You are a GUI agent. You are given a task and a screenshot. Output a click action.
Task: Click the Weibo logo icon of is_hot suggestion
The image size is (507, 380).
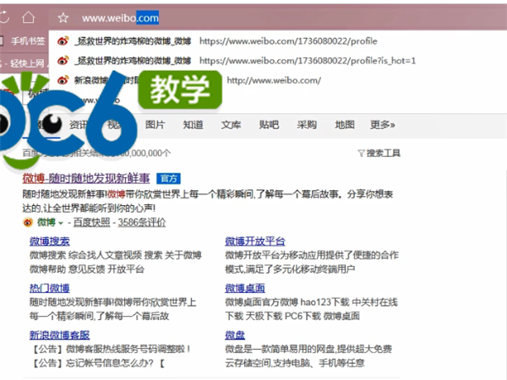tap(63, 61)
